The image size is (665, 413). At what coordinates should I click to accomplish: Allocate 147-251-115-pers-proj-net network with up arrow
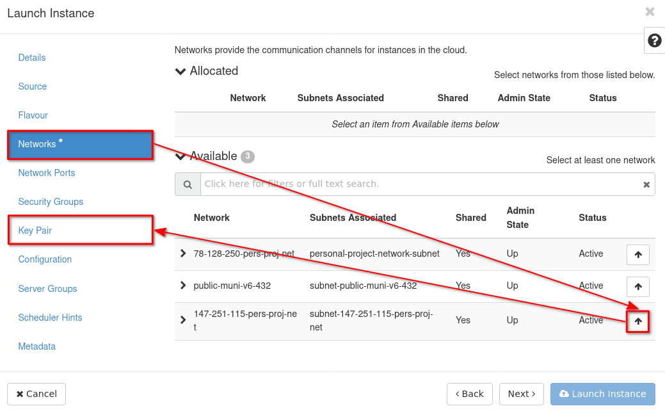637,321
